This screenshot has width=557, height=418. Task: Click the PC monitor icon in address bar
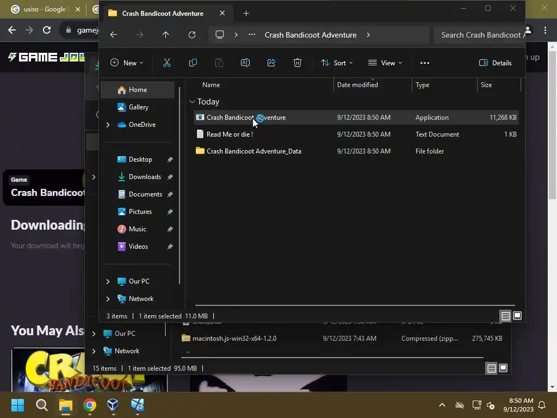220,35
